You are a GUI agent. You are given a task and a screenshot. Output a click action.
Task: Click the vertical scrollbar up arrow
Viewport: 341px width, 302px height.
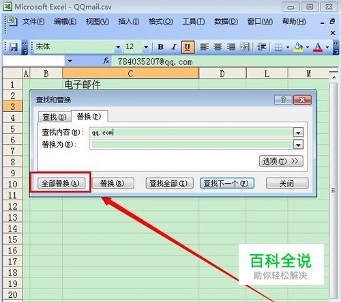[333, 78]
